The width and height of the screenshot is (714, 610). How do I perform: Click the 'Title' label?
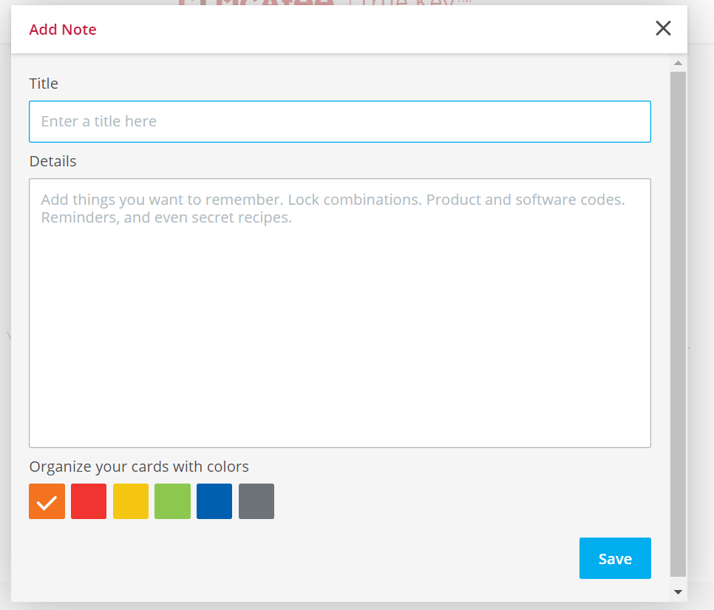coord(44,84)
